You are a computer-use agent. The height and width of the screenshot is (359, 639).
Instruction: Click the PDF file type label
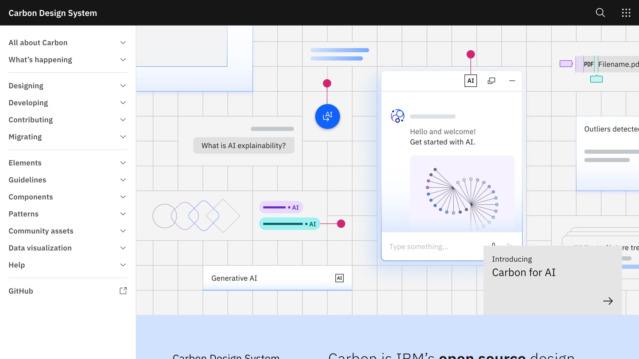tap(589, 64)
